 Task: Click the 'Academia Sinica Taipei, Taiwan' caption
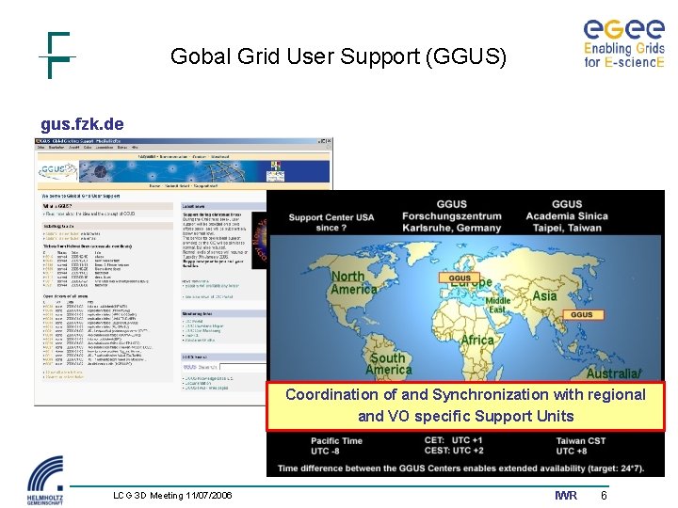tap(567, 222)
